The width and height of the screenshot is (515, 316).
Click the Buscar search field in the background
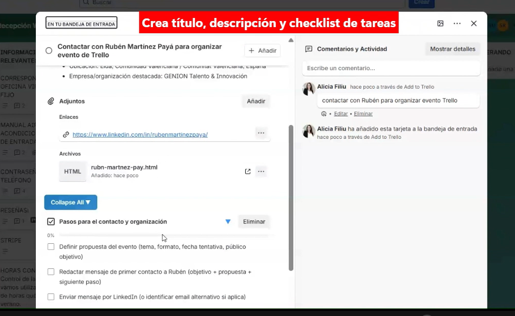[242, 3]
